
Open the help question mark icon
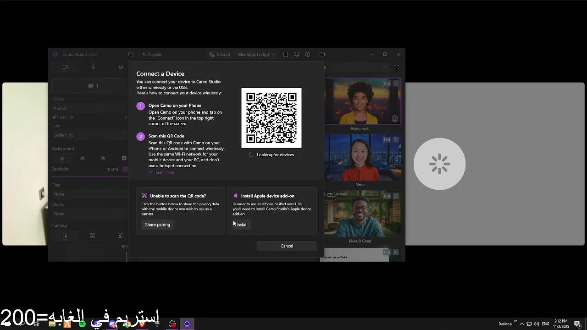pos(307,54)
